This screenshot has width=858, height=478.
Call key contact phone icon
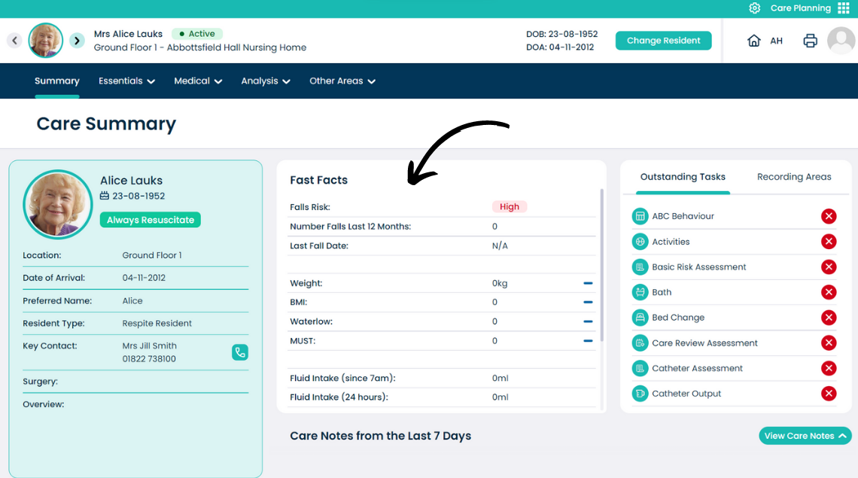pos(239,352)
